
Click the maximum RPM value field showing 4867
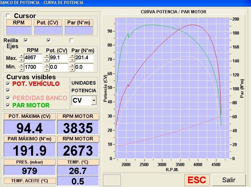click(x=33, y=58)
